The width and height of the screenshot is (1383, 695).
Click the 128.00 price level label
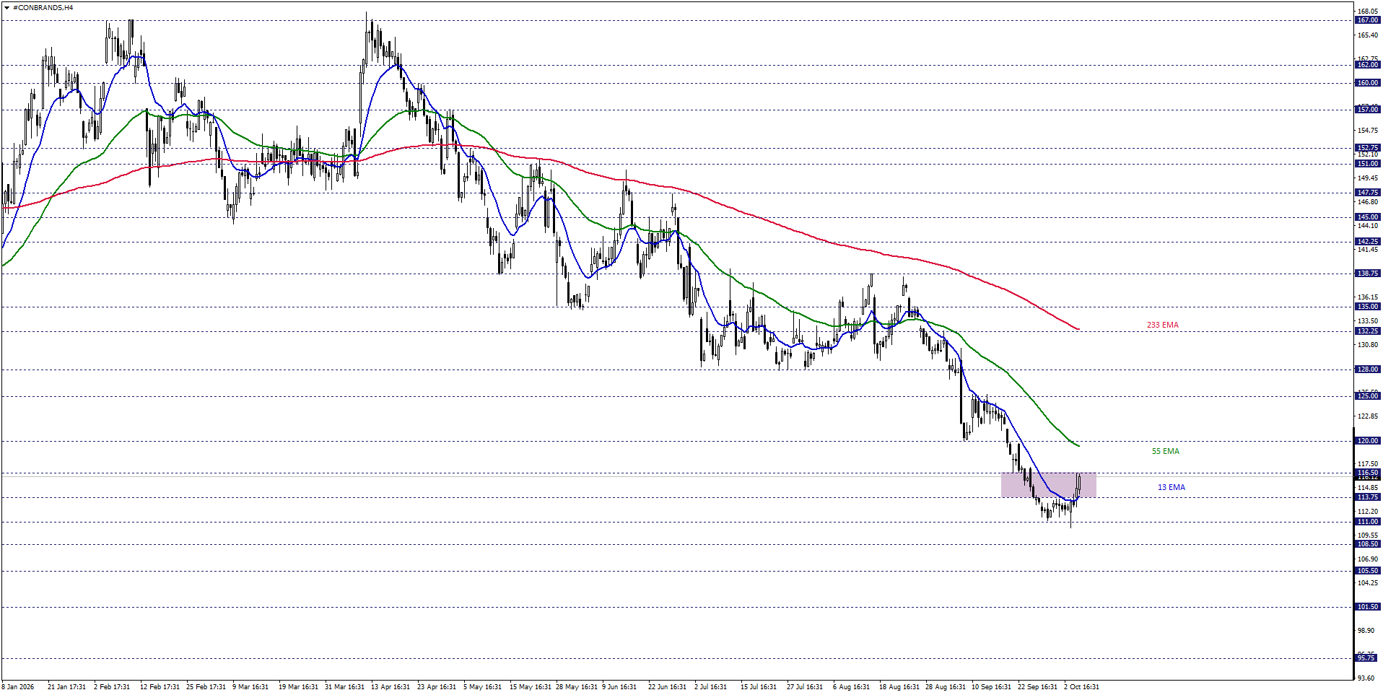[x=1367, y=370]
